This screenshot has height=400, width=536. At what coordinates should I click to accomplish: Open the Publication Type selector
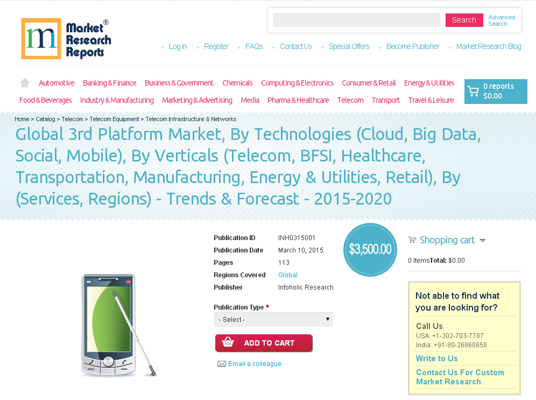click(x=273, y=319)
